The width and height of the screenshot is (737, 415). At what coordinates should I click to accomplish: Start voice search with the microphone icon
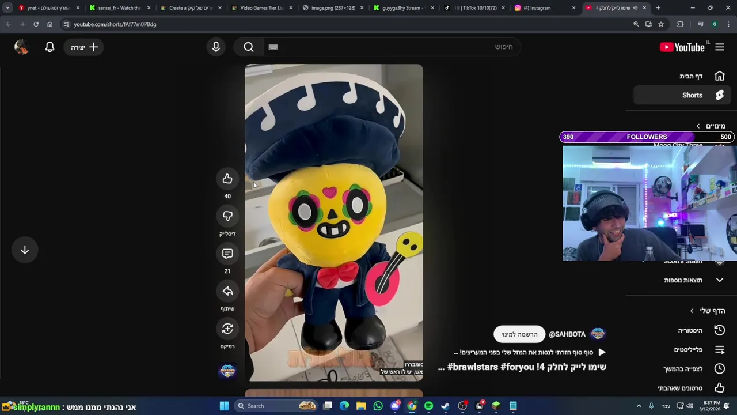click(x=216, y=47)
